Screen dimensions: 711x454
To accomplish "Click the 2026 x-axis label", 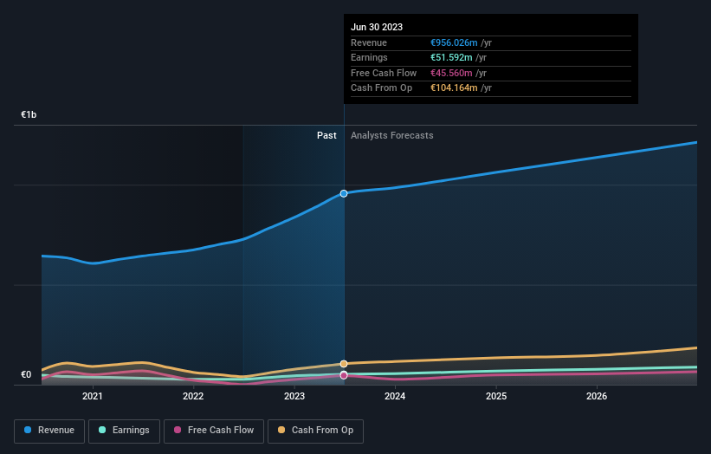I will click(x=597, y=396).
